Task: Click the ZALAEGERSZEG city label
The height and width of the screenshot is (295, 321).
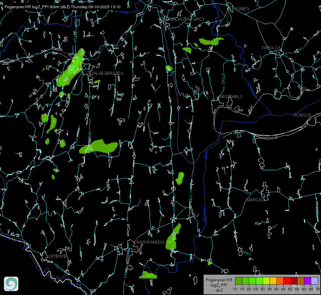Action: pos(107,73)
